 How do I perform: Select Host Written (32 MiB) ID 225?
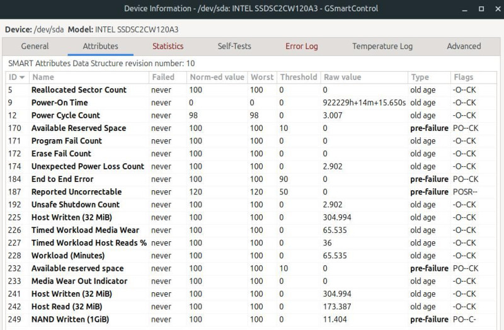click(251, 217)
